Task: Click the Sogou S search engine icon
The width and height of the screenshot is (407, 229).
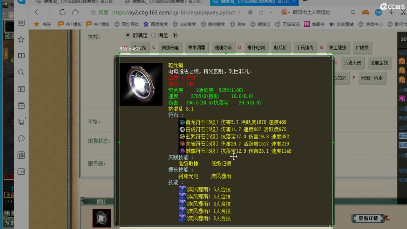Action: click(x=284, y=12)
